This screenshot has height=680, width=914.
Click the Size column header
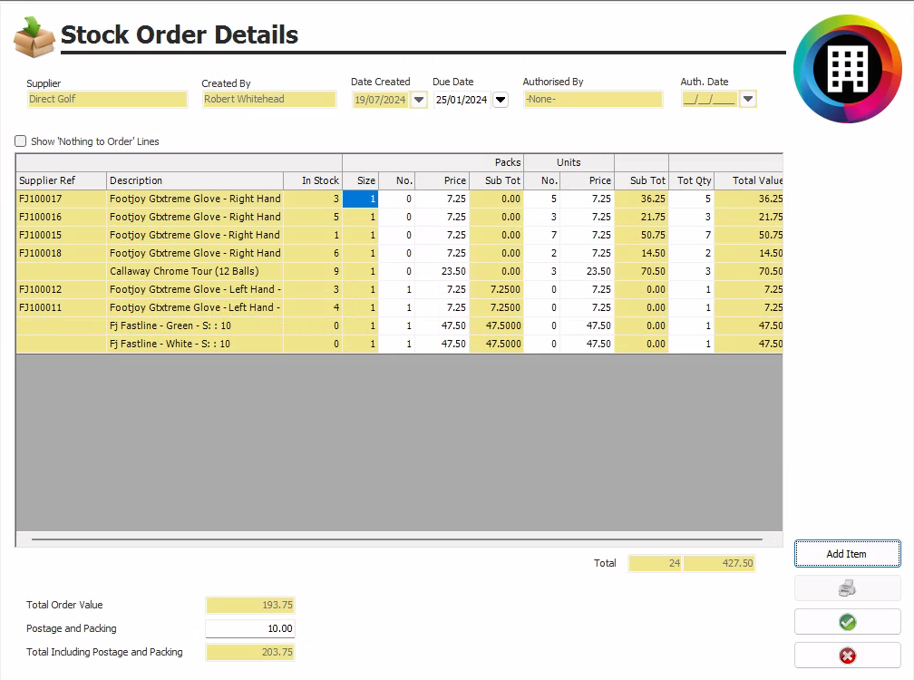[361, 180]
